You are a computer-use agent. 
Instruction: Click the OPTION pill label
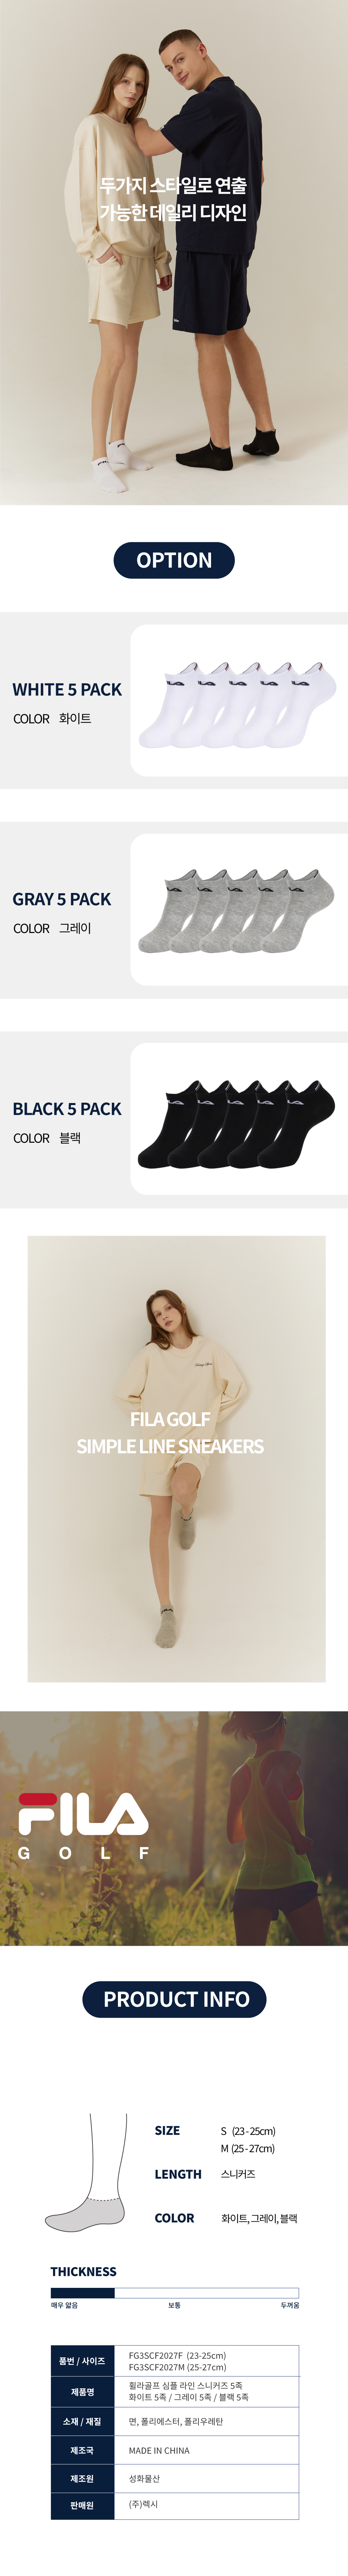174,560
